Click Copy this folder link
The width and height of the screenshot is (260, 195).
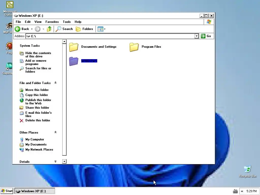coord(37,95)
